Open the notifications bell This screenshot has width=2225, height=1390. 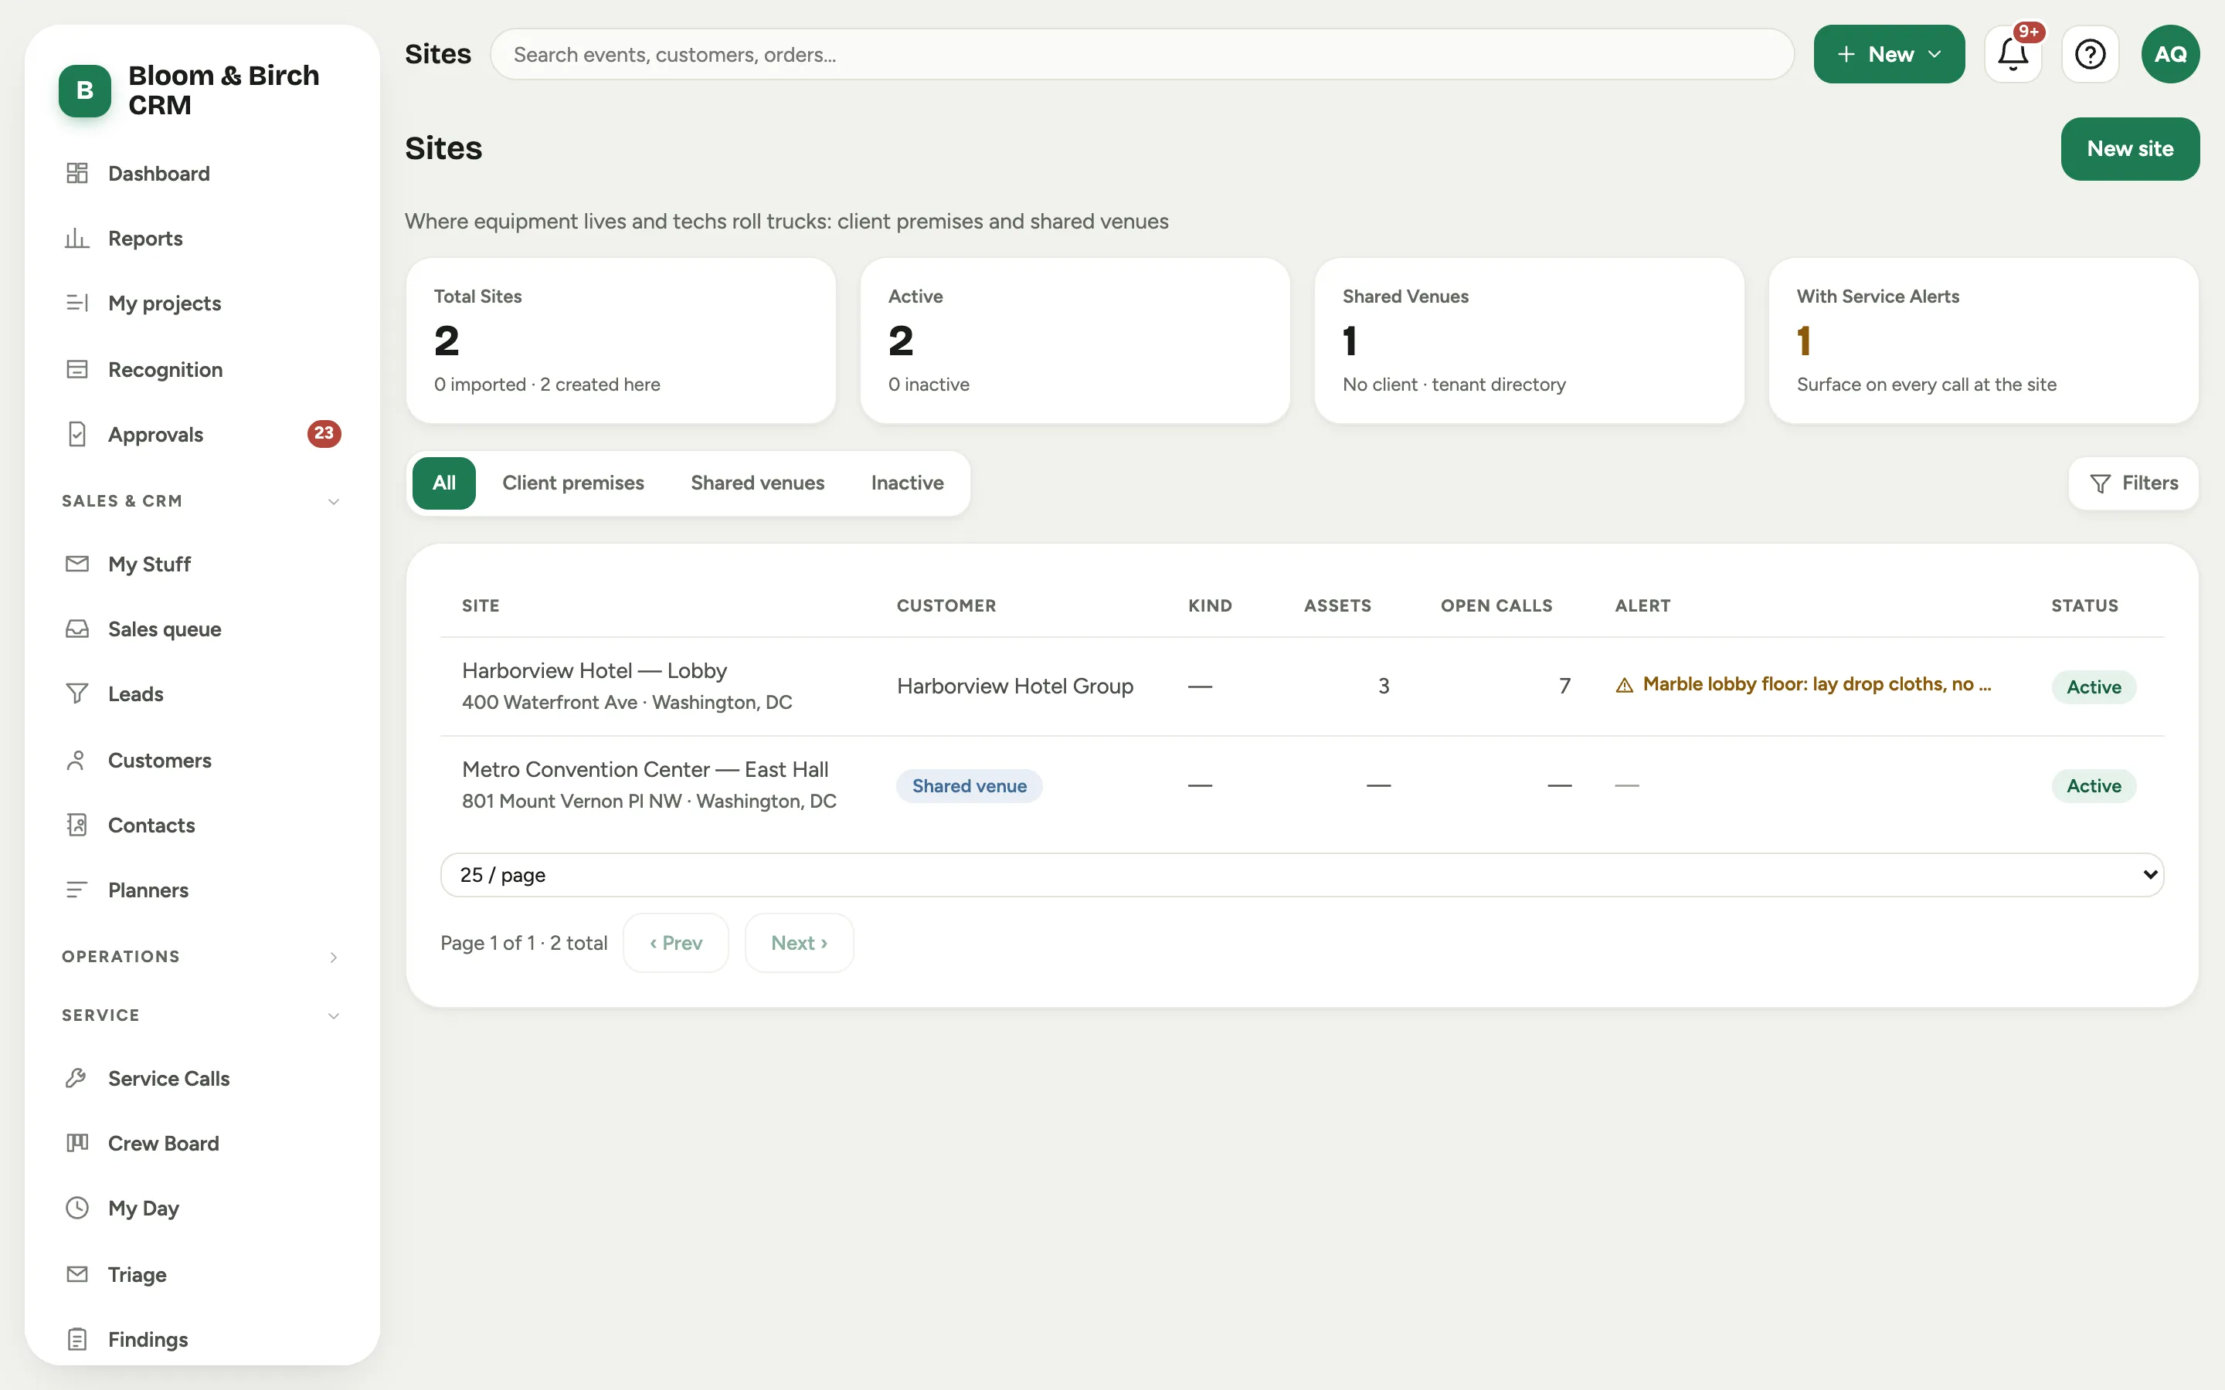(x=2013, y=54)
